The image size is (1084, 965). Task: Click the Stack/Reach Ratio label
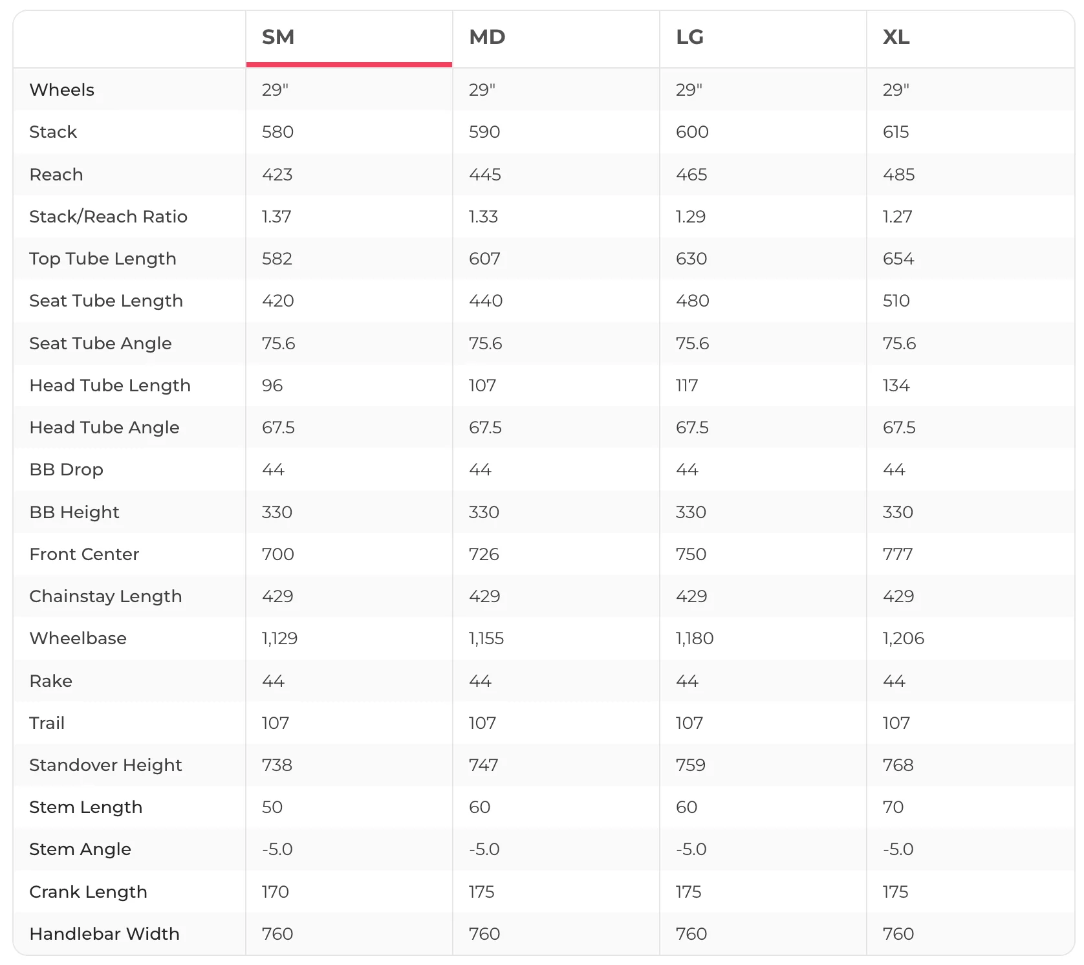108,217
